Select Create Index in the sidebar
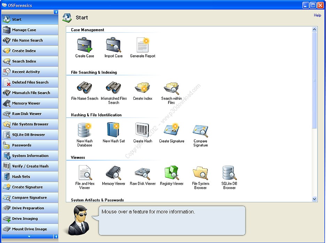 click(30, 51)
